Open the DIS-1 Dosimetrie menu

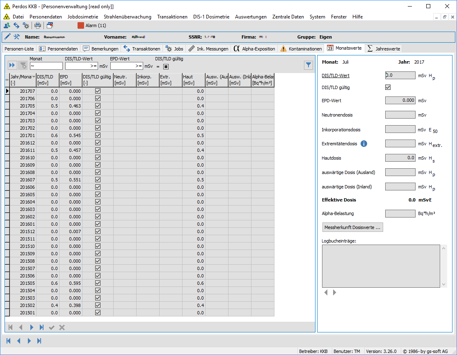coord(211,16)
